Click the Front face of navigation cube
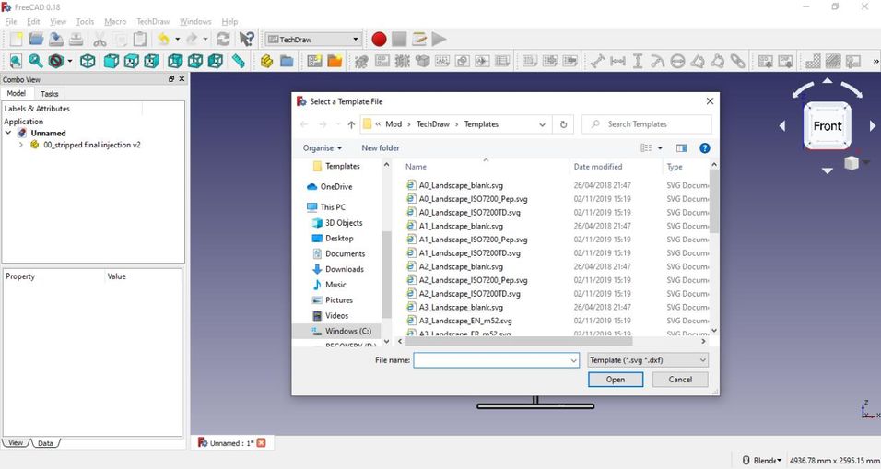 [x=827, y=126]
